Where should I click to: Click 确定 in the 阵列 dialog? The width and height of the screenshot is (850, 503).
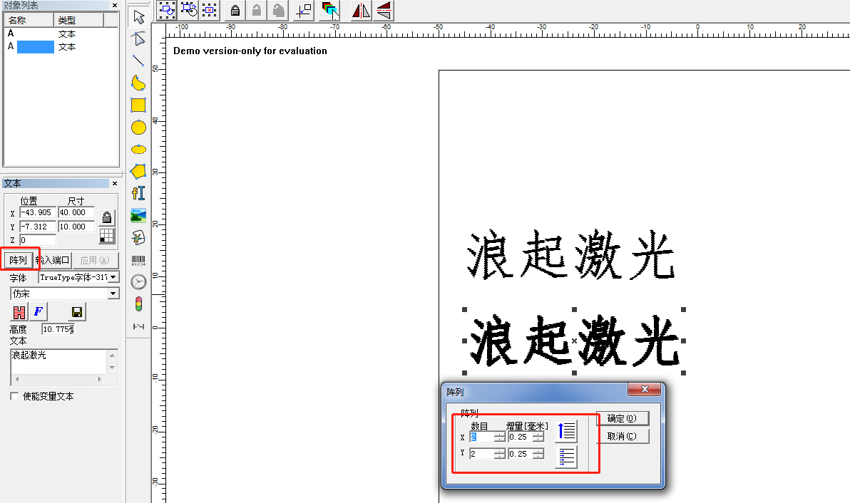(x=621, y=418)
